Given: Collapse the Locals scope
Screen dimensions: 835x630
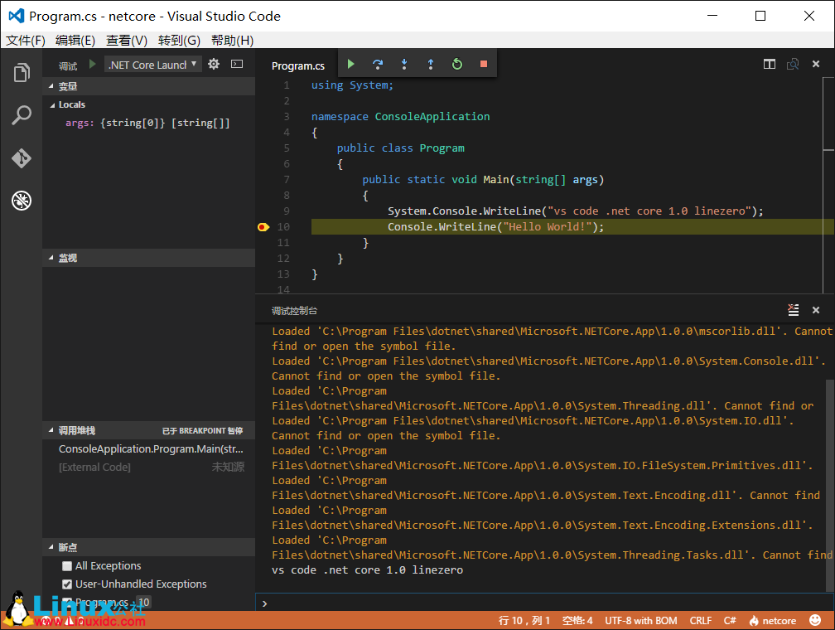Looking at the screenshot, I should (x=148, y=104).
